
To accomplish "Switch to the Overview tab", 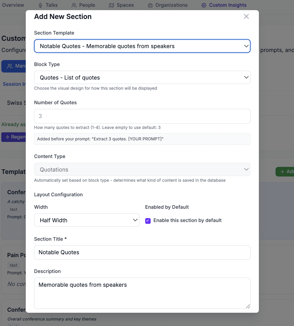I will 13,5.
